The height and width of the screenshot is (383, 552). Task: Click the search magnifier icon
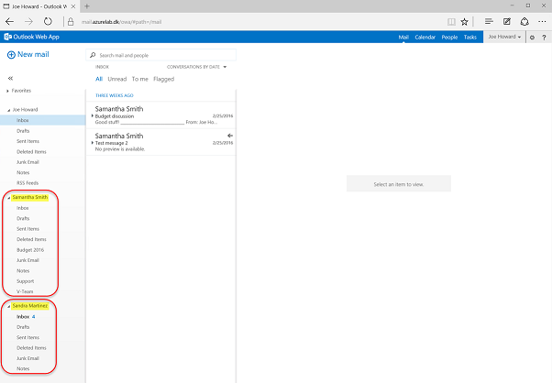(93, 55)
